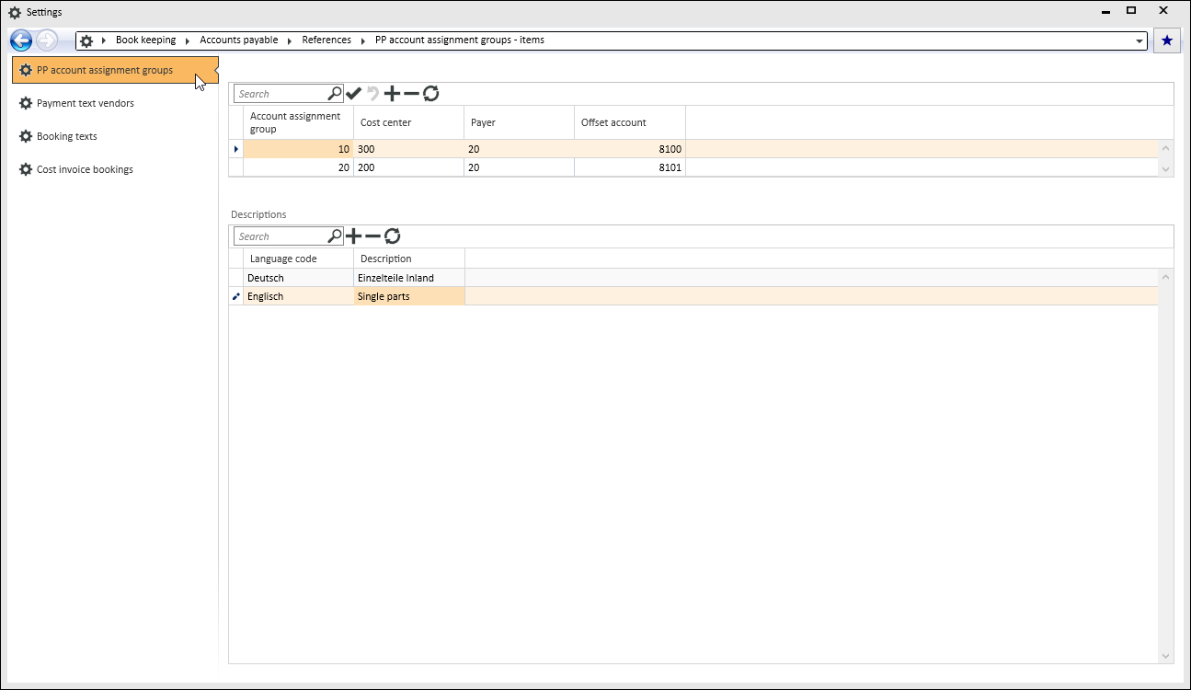Click the favorites star icon
Screen dimensions: 1191x690
(x=1167, y=40)
